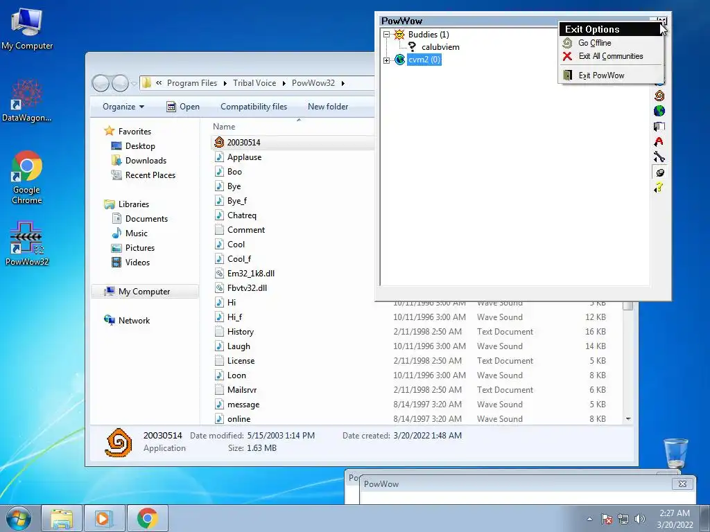Click the Windows Start button
The image size is (710, 532).
pos(19,518)
